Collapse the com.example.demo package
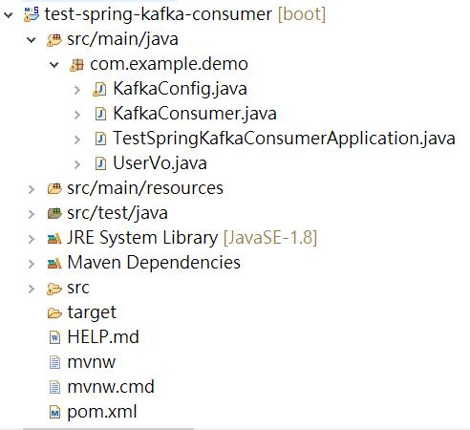Screen dimensions: 470x430 (54, 65)
